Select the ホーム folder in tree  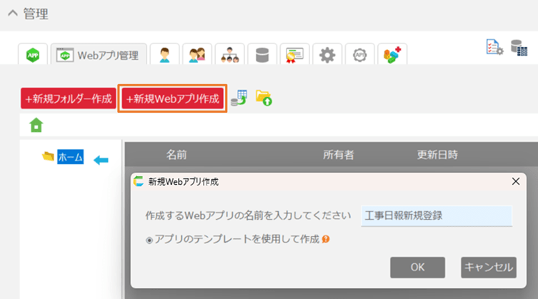[x=70, y=157]
